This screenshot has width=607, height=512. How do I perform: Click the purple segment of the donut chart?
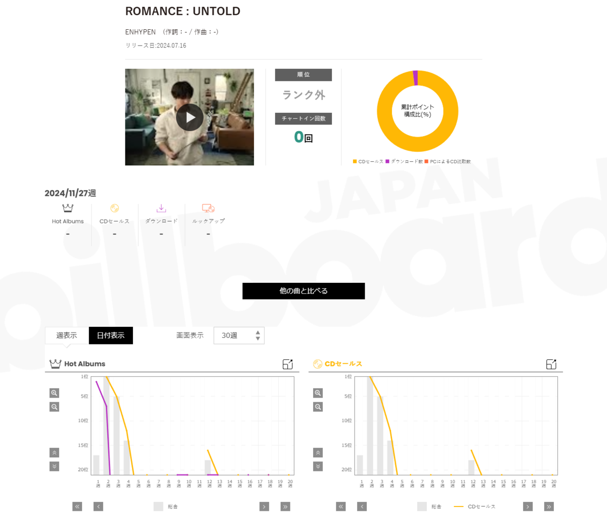pyautogui.click(x=415, y=77)
